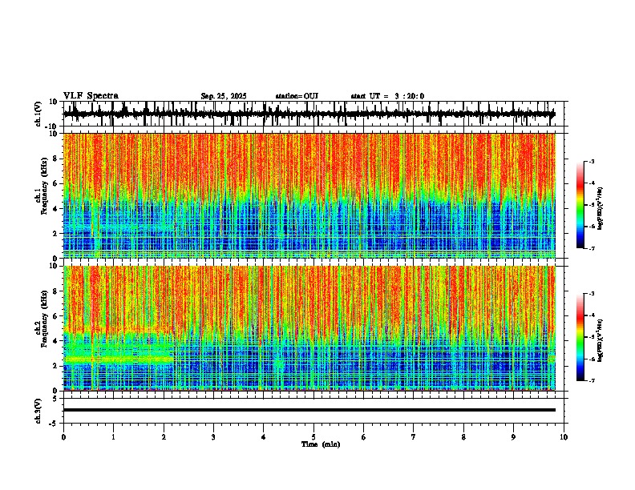Click the "ch.1(V)" waveform axis label

click(38, 114)
